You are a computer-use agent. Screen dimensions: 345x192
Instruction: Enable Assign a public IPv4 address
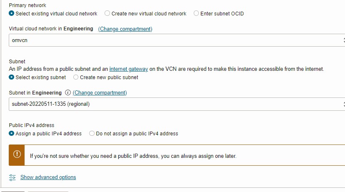[x=12, y=134]
